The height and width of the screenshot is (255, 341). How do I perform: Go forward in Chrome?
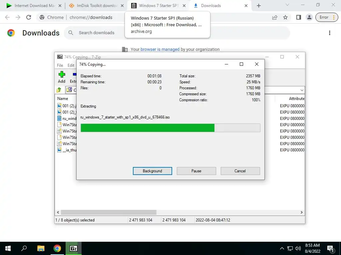pyautogui.click(x=18, y=17)
